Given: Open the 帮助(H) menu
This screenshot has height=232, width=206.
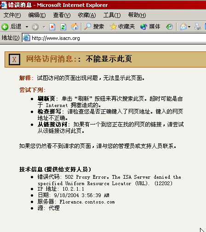Looking at the screenshot, I should (137, 15).
